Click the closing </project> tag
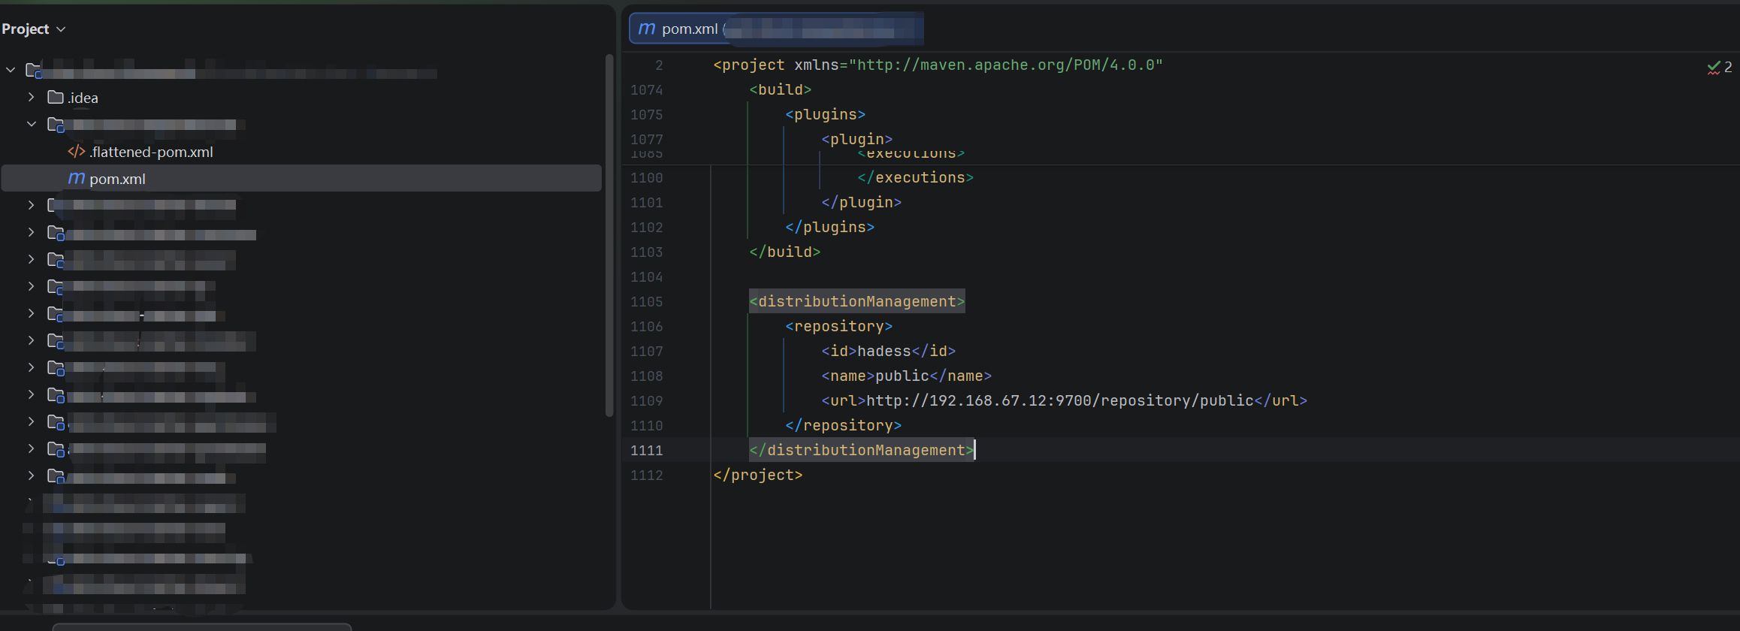The width and height of the screenshot is (1740, 631). (757, 475)
